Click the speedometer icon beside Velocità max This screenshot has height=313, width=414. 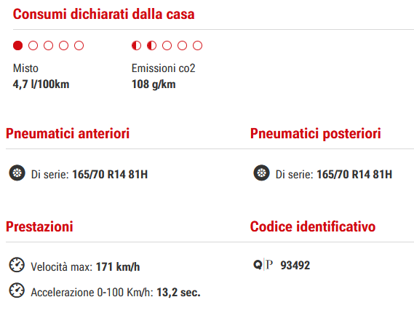coord(17,265)
